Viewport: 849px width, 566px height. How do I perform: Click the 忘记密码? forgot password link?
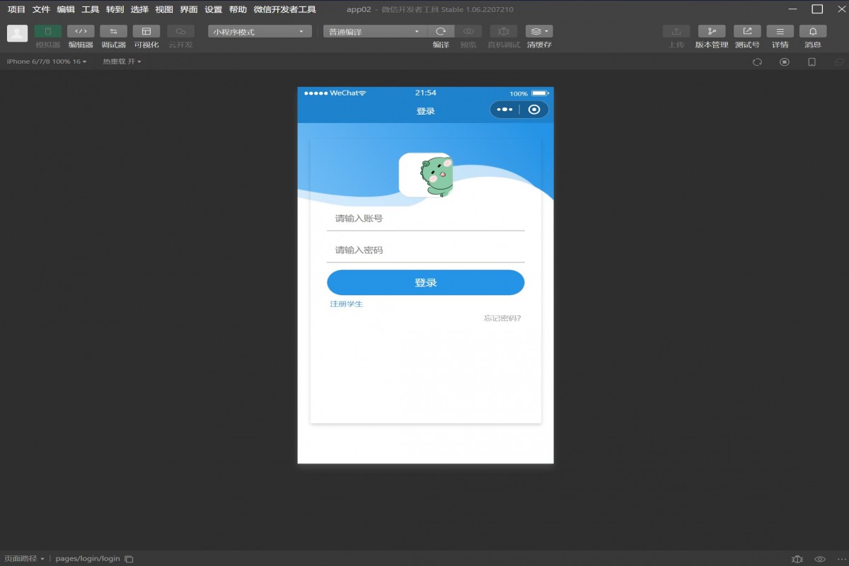coord(502,318)
